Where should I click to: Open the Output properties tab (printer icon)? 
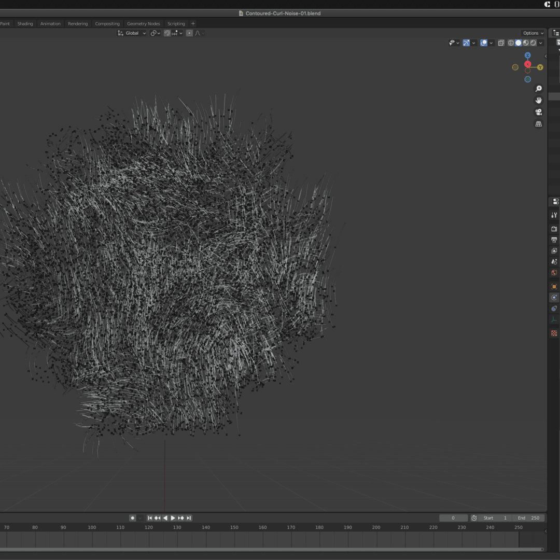coord(554,240)
